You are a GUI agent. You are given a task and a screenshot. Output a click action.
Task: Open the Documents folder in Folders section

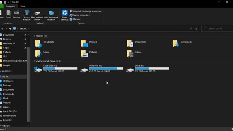point(130,44)
